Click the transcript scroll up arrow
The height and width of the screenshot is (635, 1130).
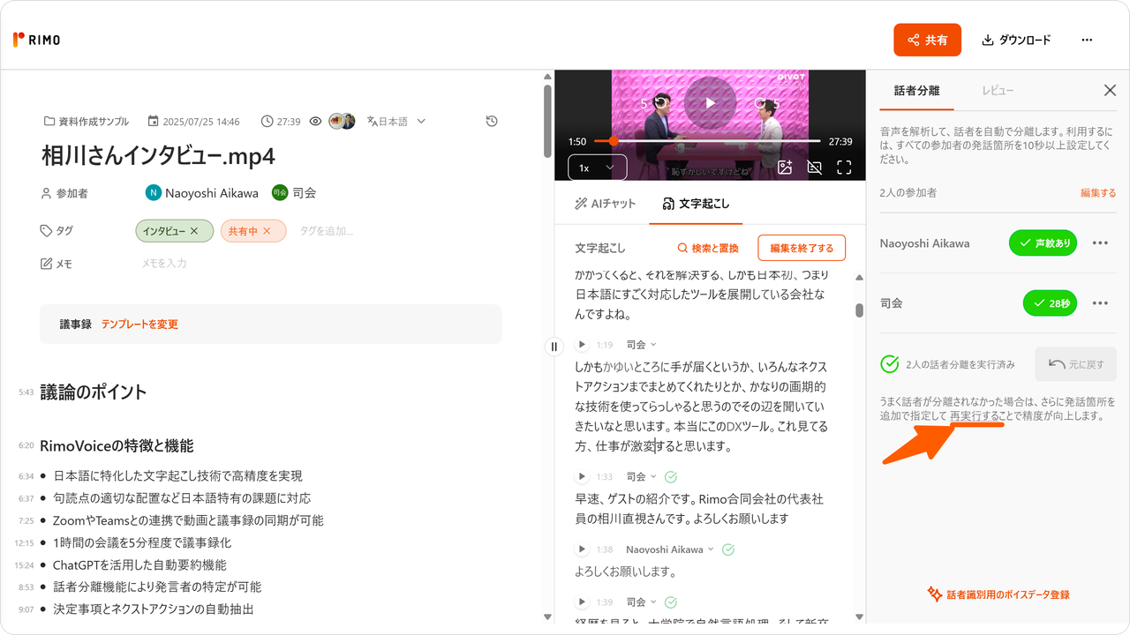coord(859,278)
